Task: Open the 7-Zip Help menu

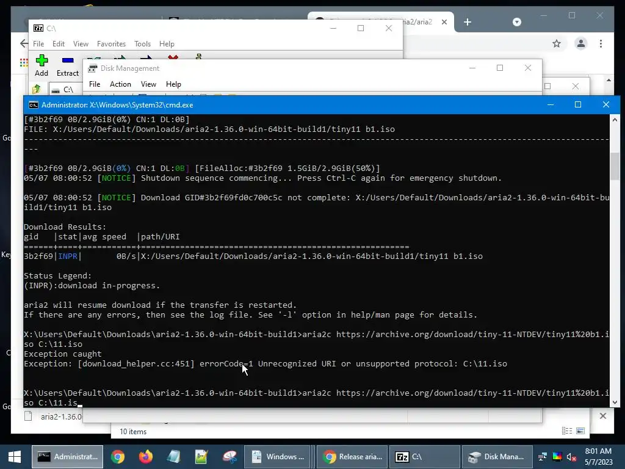Action: 167,44
